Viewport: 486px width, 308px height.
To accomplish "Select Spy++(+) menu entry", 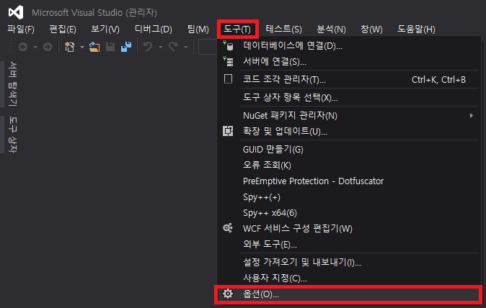I will (349, 197).
